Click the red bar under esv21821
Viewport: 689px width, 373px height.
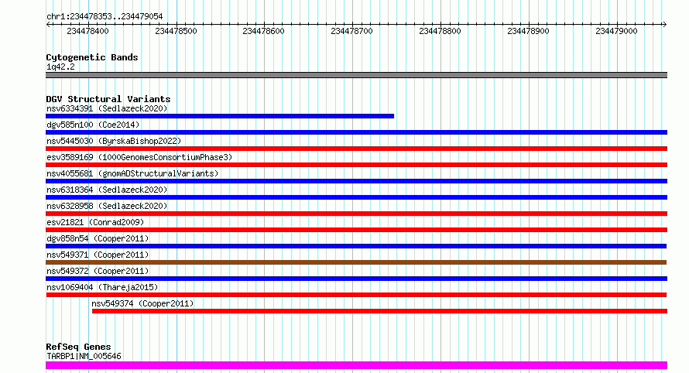(x=356, y=230)
